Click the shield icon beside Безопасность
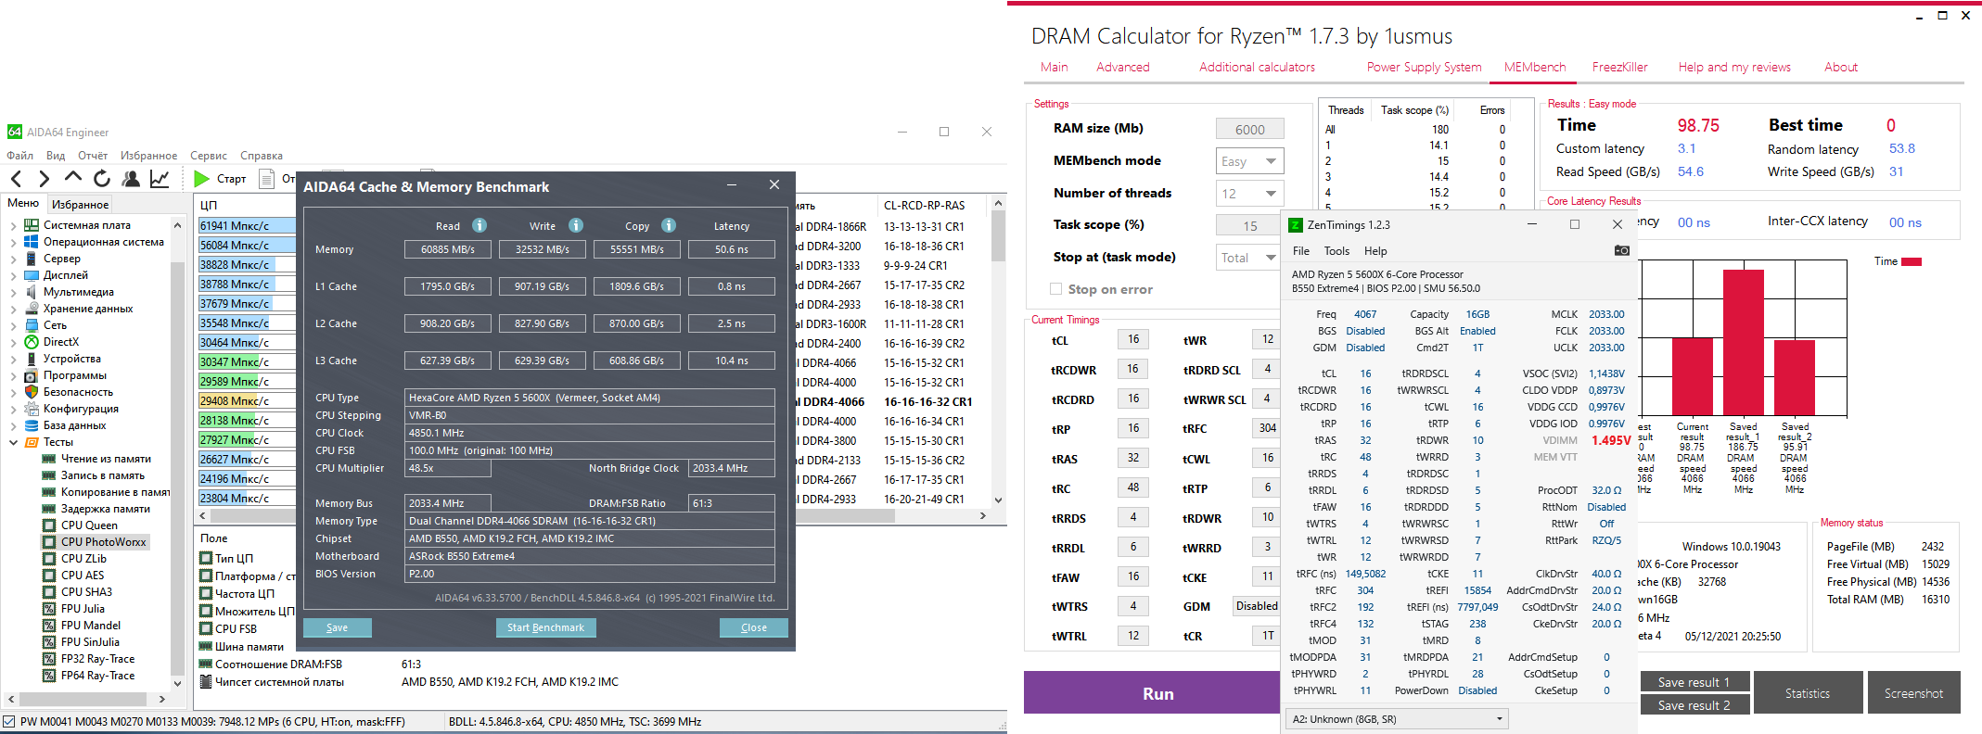The height and width of the screenshot is (734, 1982). pyautogui.click(x=32, y=392)
